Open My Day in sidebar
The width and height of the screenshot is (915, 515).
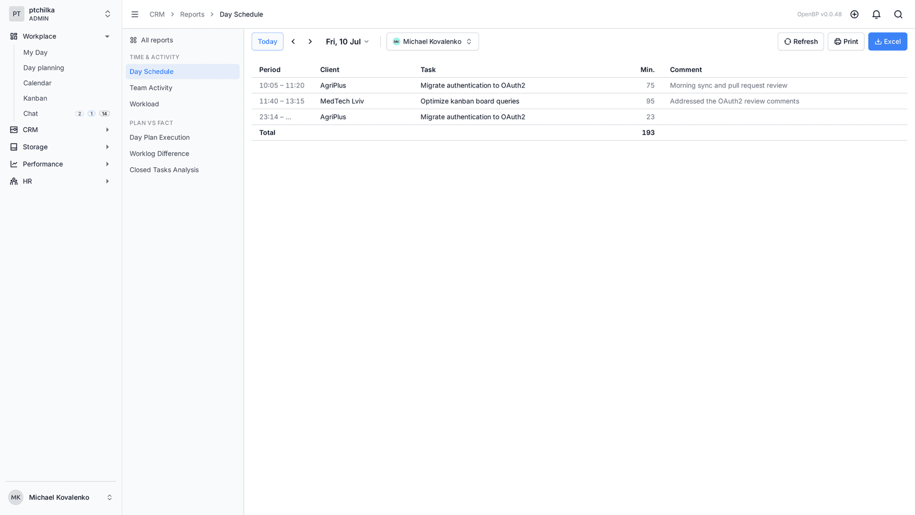(x=35, y=53)
